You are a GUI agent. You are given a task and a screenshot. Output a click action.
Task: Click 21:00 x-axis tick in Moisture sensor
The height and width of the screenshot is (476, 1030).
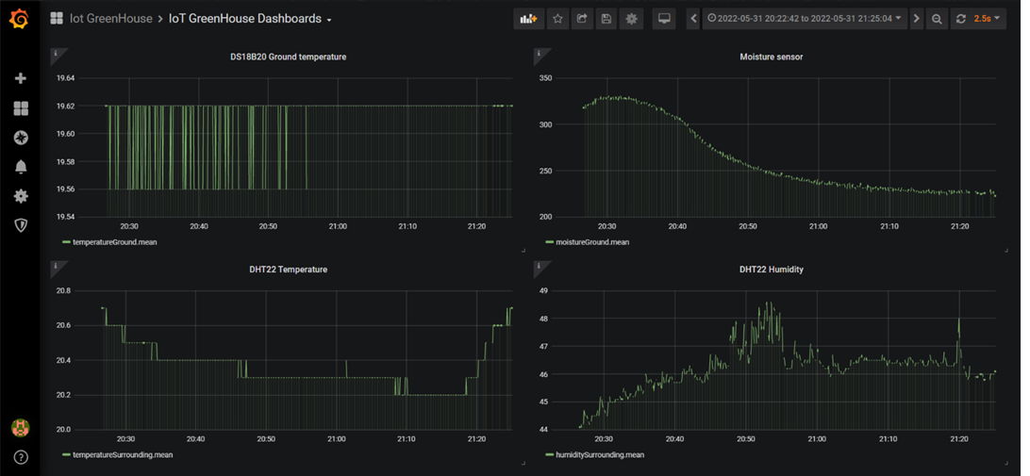(818, 226)
